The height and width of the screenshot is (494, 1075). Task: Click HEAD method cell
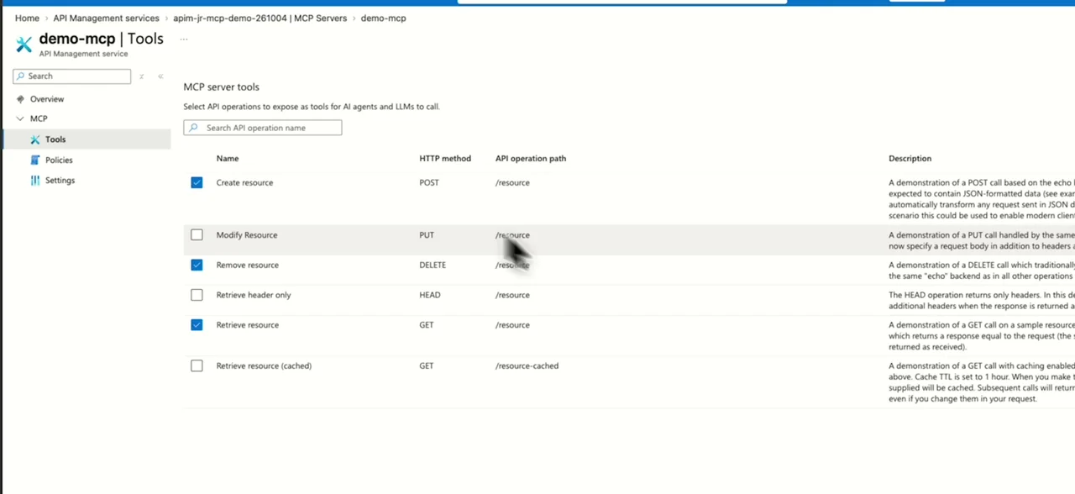[x=430, y=296]
